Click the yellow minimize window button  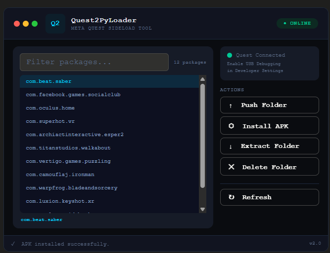coord(26,24)
